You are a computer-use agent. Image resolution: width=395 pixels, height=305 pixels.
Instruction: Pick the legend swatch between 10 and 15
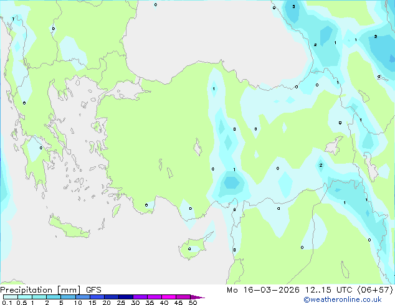[x=82, y=297]
